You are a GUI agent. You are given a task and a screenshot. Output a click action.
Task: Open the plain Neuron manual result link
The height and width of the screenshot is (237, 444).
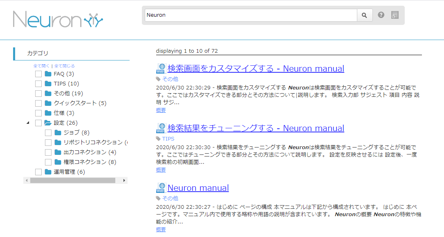click(x=198, y=188)
